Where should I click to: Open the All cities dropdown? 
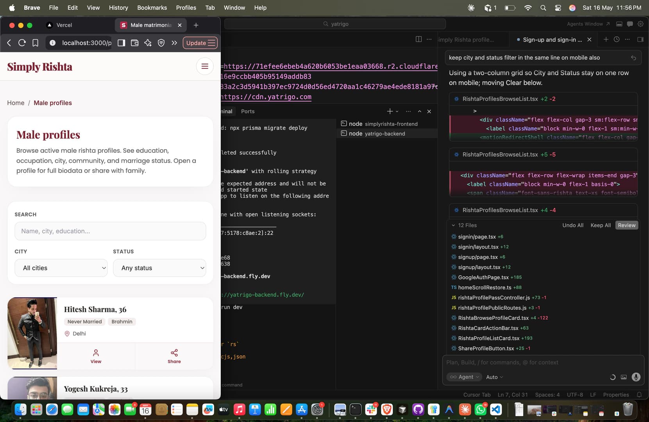coord(61,268)
